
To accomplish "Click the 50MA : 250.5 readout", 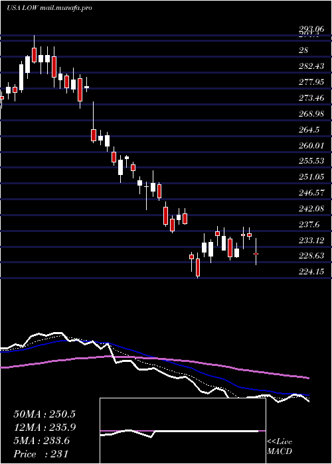I will coord(44,414).
